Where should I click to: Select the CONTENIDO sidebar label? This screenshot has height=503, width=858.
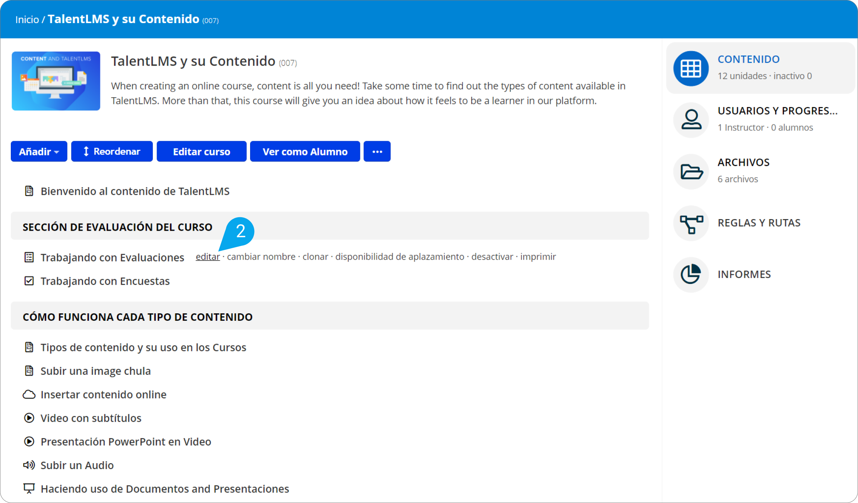pyautogui.click(x=749, y=59)
